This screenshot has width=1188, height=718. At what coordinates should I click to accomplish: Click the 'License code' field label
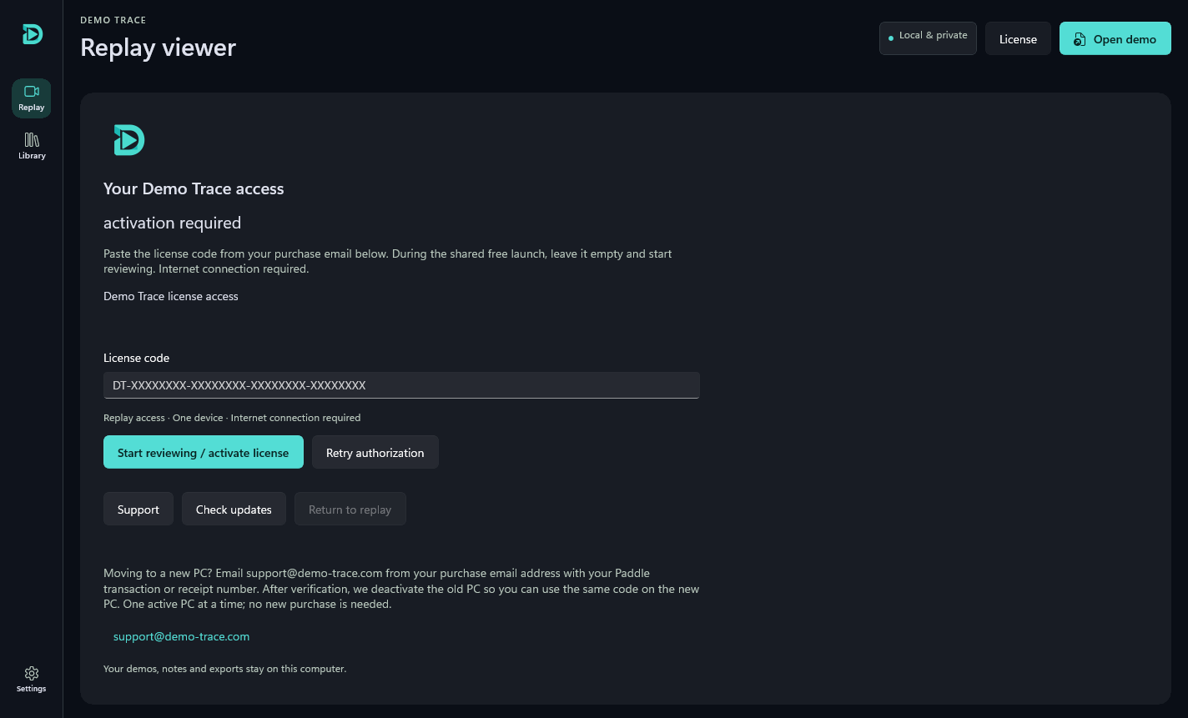137,358
